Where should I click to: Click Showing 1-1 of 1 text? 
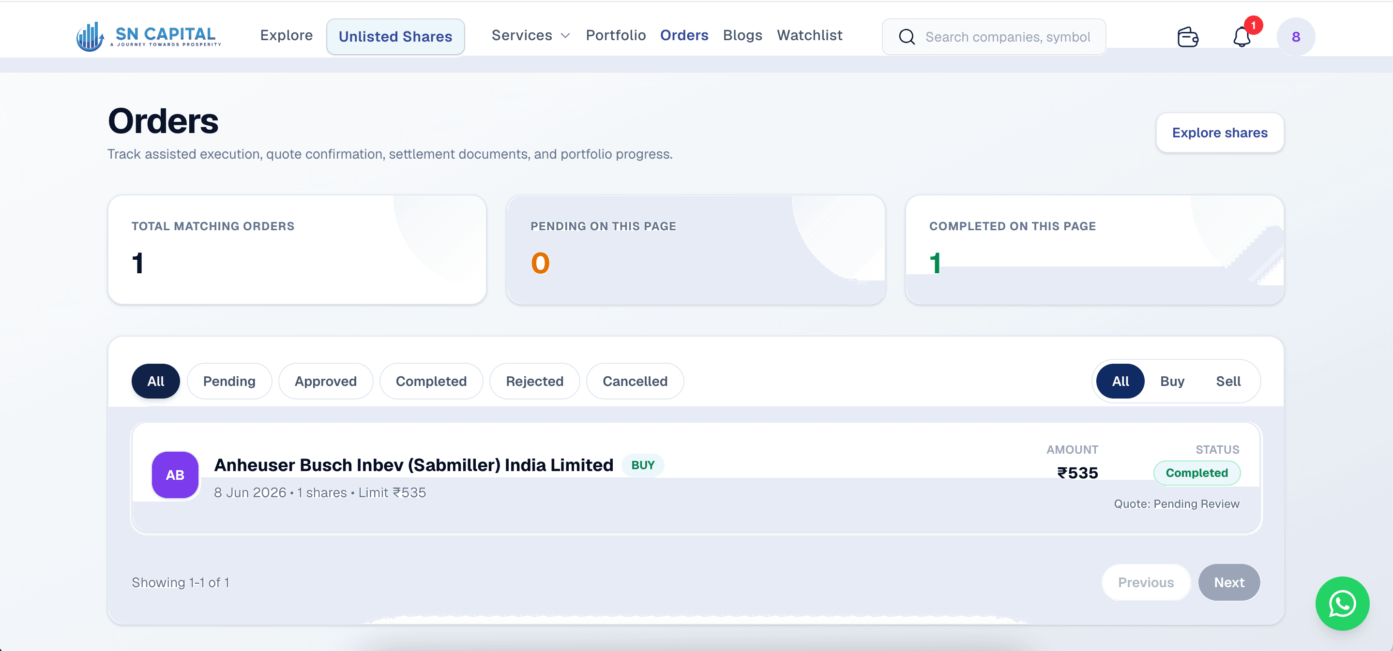[x=181, y=582]
